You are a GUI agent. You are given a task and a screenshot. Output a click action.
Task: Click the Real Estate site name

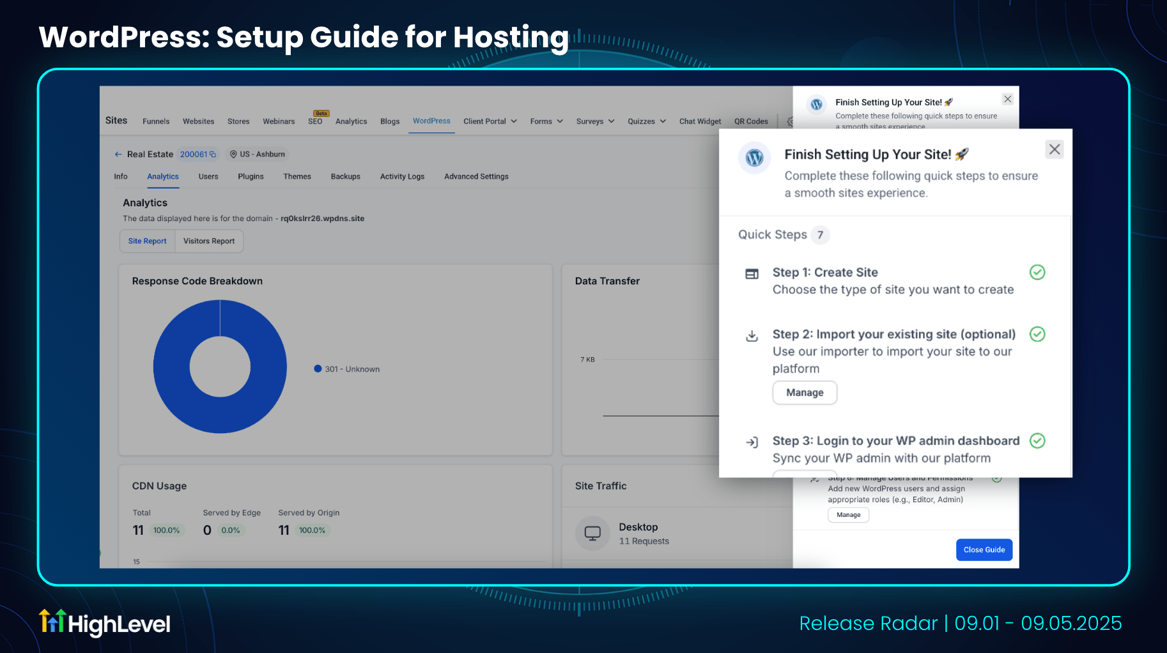click(150, 154)
